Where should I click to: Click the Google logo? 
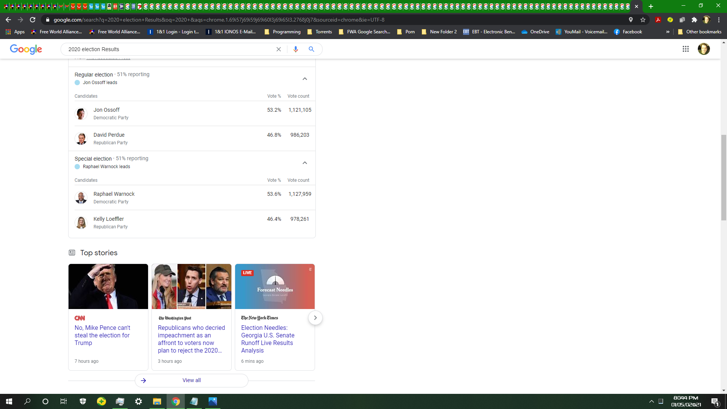26,49
